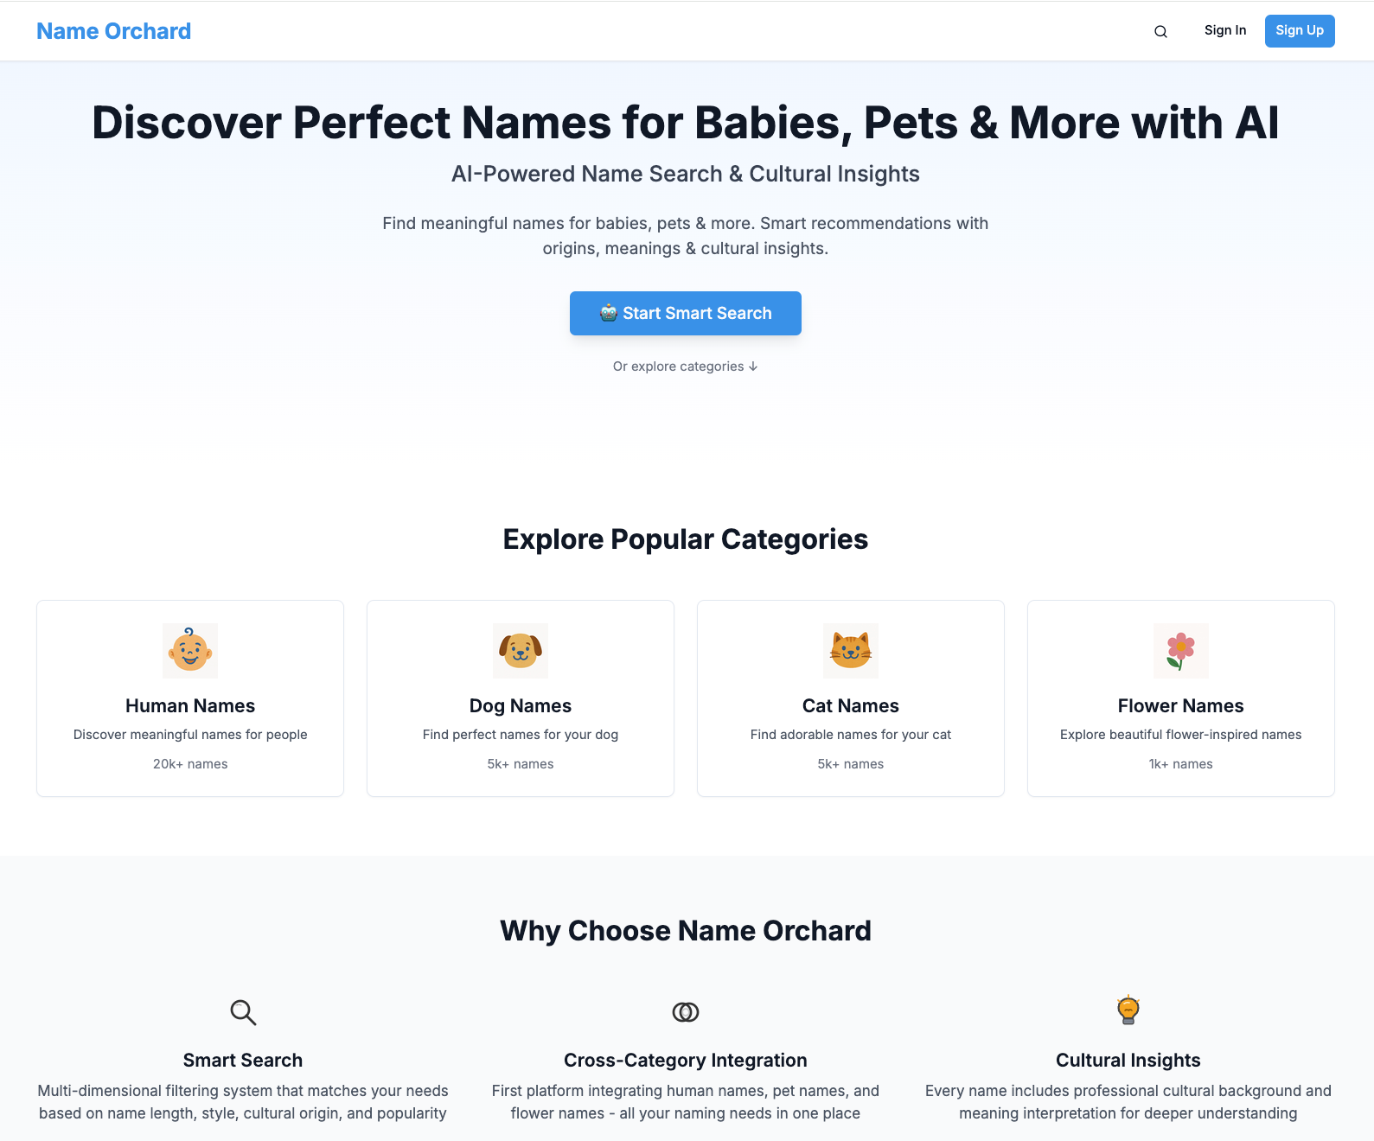1374x1141 pixels.
Task: Click the baby face icon
Action: coord(190,651)
